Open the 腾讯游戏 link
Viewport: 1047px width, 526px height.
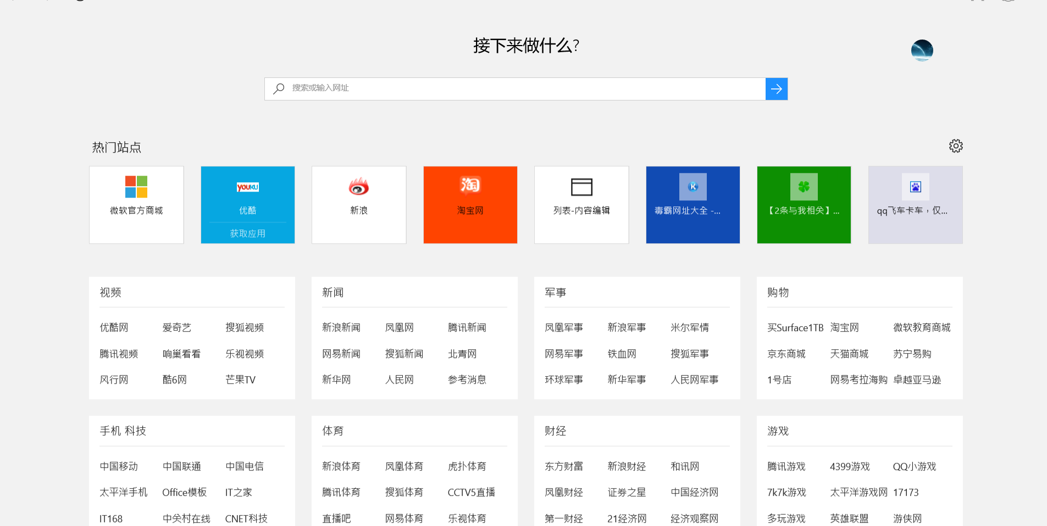(786, 467)
